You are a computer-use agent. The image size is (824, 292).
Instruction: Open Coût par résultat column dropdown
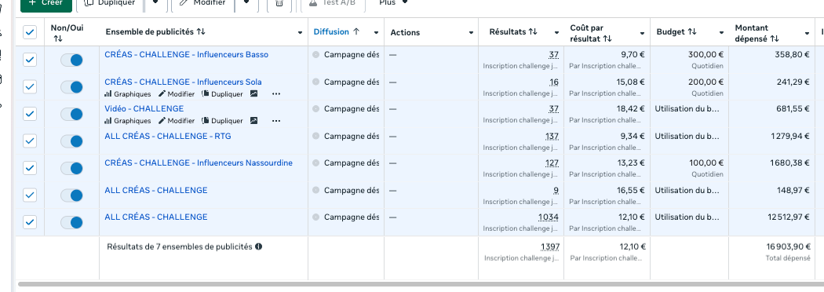642,33
